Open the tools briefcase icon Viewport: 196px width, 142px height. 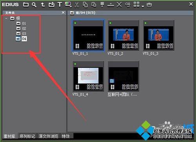pos(149,5)
